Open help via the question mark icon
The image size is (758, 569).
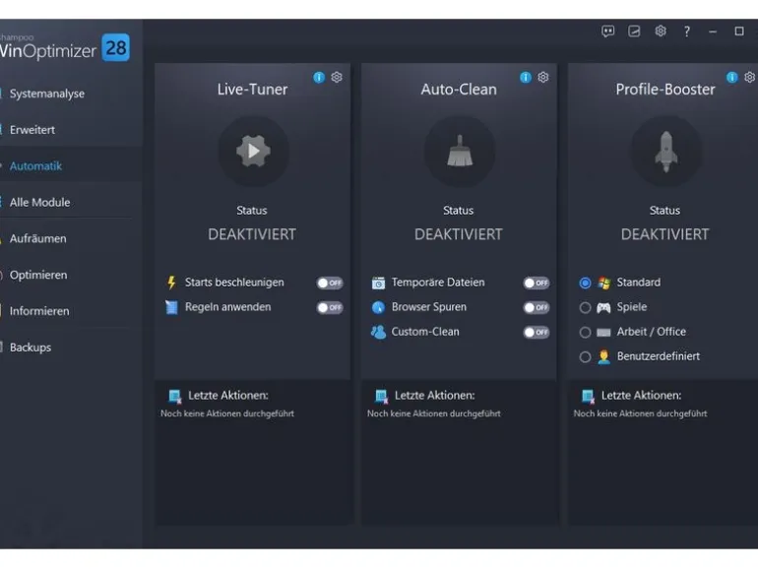686,32
